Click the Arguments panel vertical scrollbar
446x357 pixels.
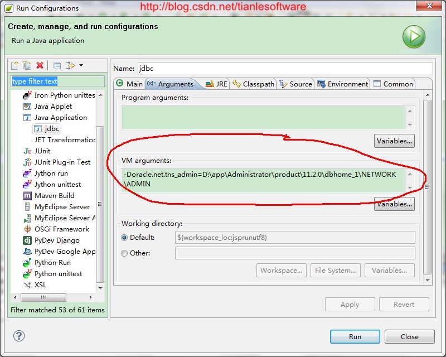click(x=427, y=187)
